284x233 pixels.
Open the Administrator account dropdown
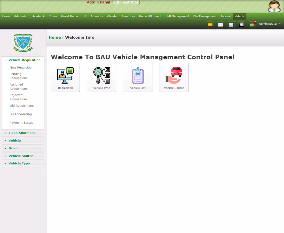270,24
